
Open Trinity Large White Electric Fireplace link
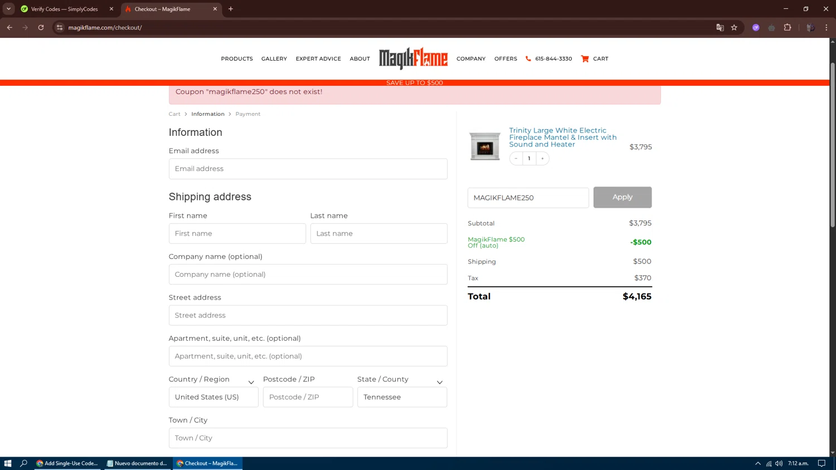[x=563, y=137]
